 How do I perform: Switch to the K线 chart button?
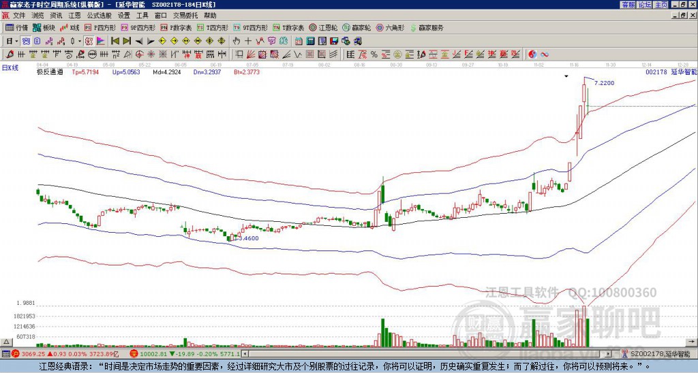(x=70, y=27)
